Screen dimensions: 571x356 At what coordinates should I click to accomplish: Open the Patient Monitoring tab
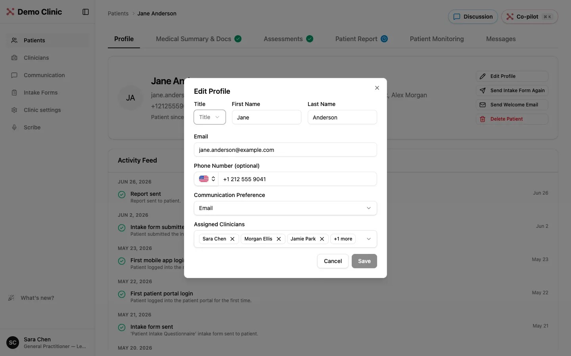(x=437, y=39)
